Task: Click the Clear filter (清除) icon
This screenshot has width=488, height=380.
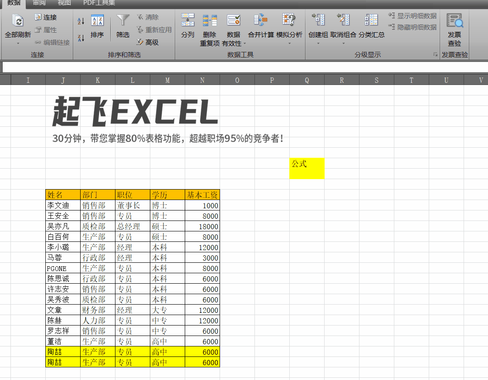Action: click(x=140, y=17)
